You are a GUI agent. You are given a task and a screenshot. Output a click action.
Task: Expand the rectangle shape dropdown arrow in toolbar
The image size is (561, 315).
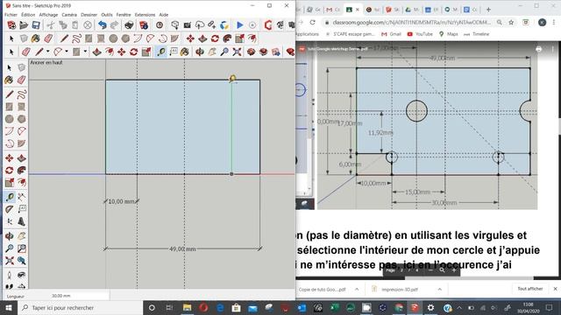(85, 52)
